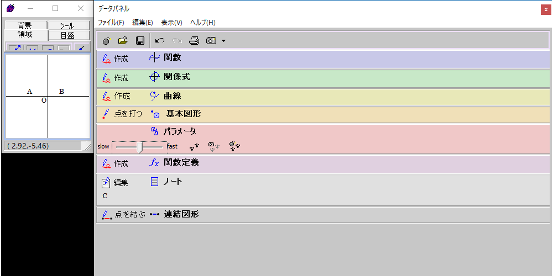This screenshot has height=276, width=553.
Task: Switch to the 背景 tab
Action: [x=24, y=25]
